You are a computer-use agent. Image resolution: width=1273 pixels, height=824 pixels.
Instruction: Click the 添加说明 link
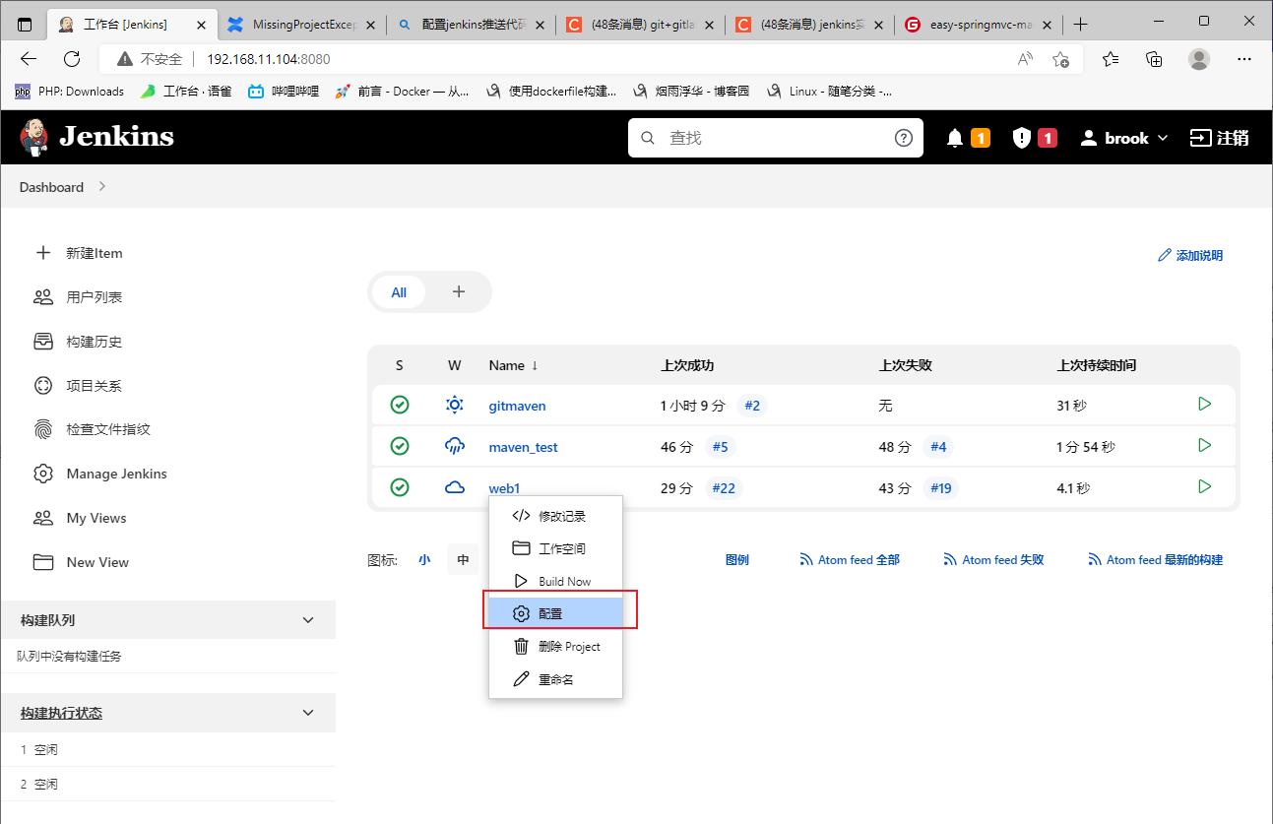click(x=1190, y=255)
